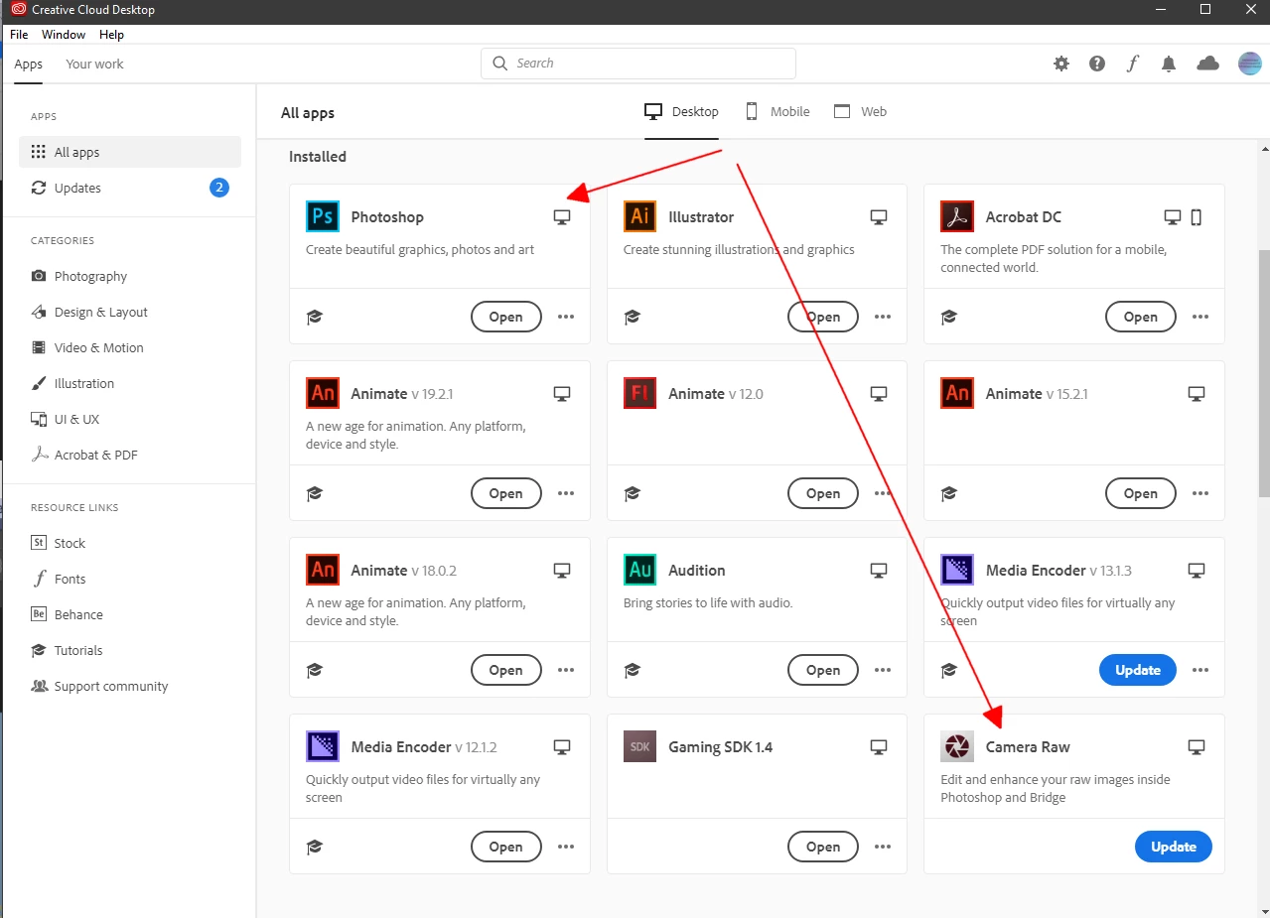Open the user profile avatar
The width and height of the screenshot is (1270, 918).
click(x=1249, y=64)
